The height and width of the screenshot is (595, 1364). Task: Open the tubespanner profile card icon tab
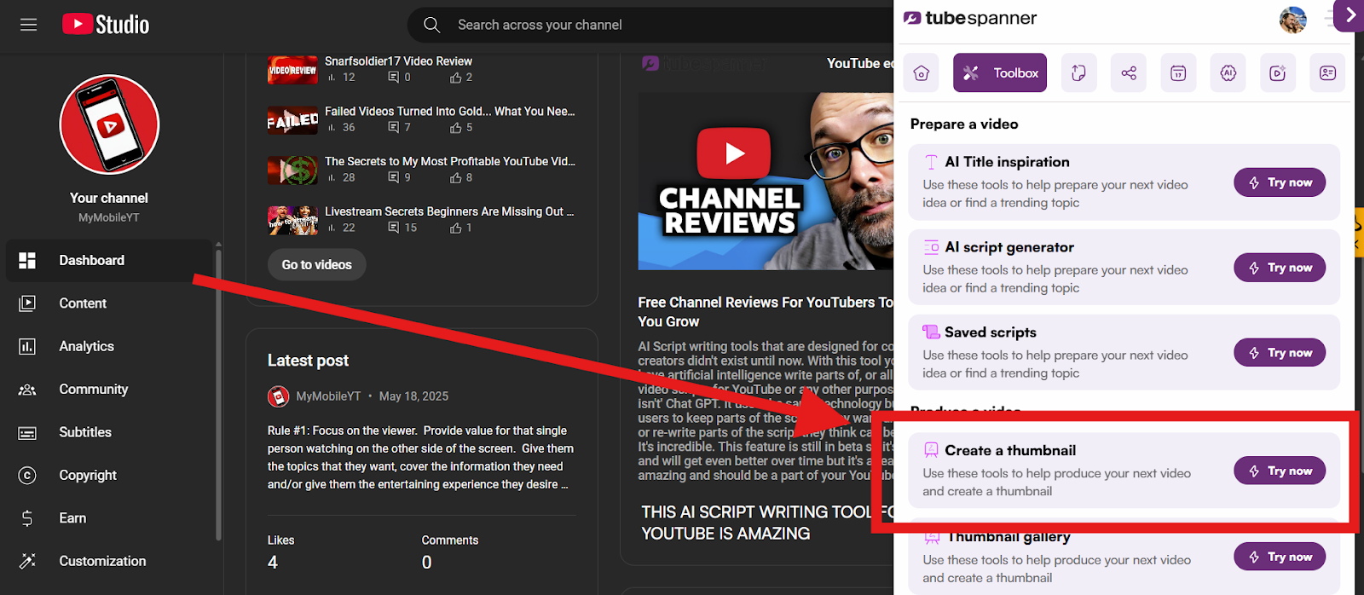[1327, 73]
